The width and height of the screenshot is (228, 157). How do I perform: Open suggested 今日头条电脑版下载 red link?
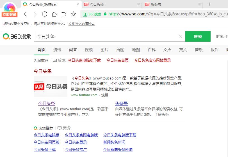click(84, 60)
